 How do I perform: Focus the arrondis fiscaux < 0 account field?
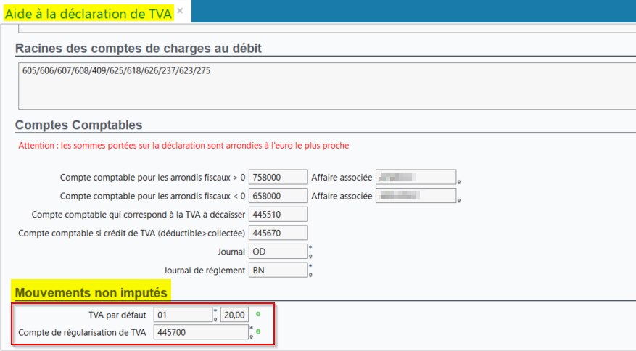click(x=278, y=196)
